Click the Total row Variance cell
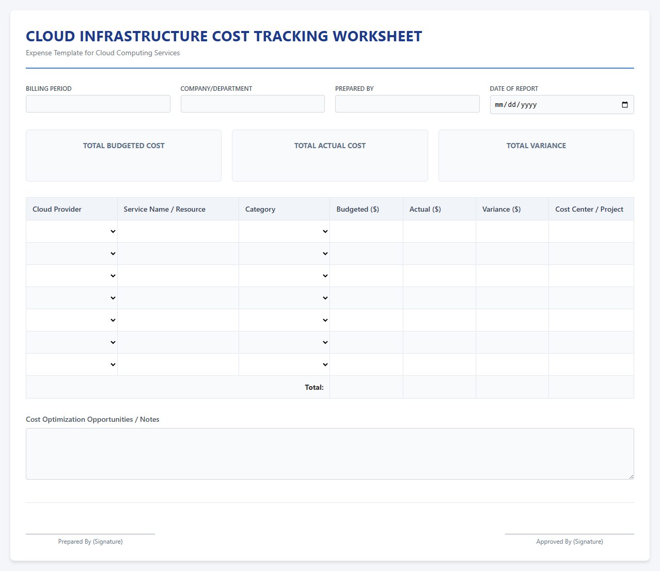Image resolution: width=660 pixels, height=571 pixels. click(512, 387)
